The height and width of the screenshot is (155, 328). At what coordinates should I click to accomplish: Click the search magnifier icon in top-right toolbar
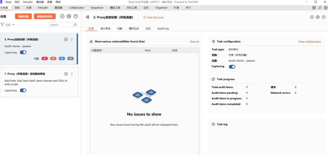click(320, 8)
